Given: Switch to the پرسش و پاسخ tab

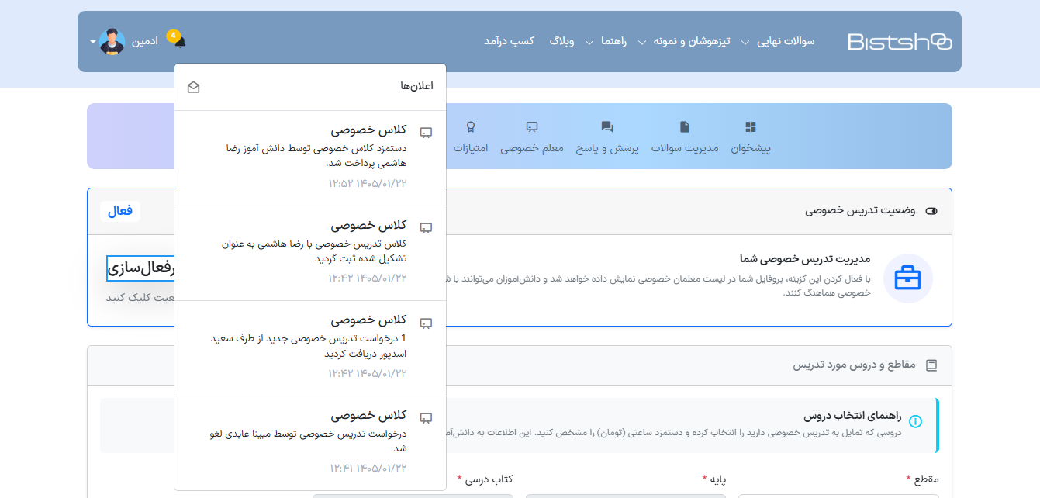Looking at the screenshot, I should [606, 137].
